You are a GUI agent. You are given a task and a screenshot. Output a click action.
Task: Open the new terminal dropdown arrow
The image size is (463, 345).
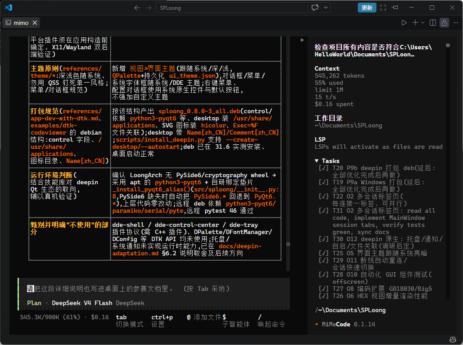pos(423,23)
